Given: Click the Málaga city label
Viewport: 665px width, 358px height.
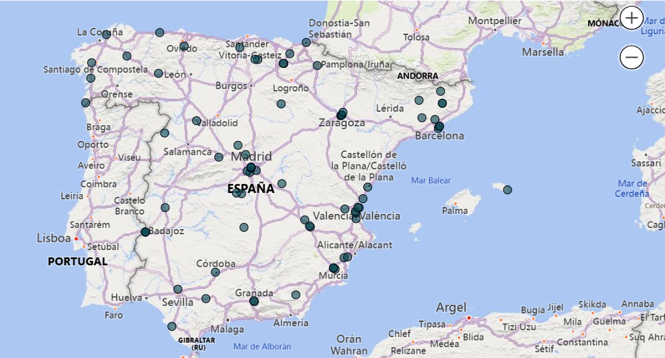Looking at the screenshot, I should (x=227, y=329).
